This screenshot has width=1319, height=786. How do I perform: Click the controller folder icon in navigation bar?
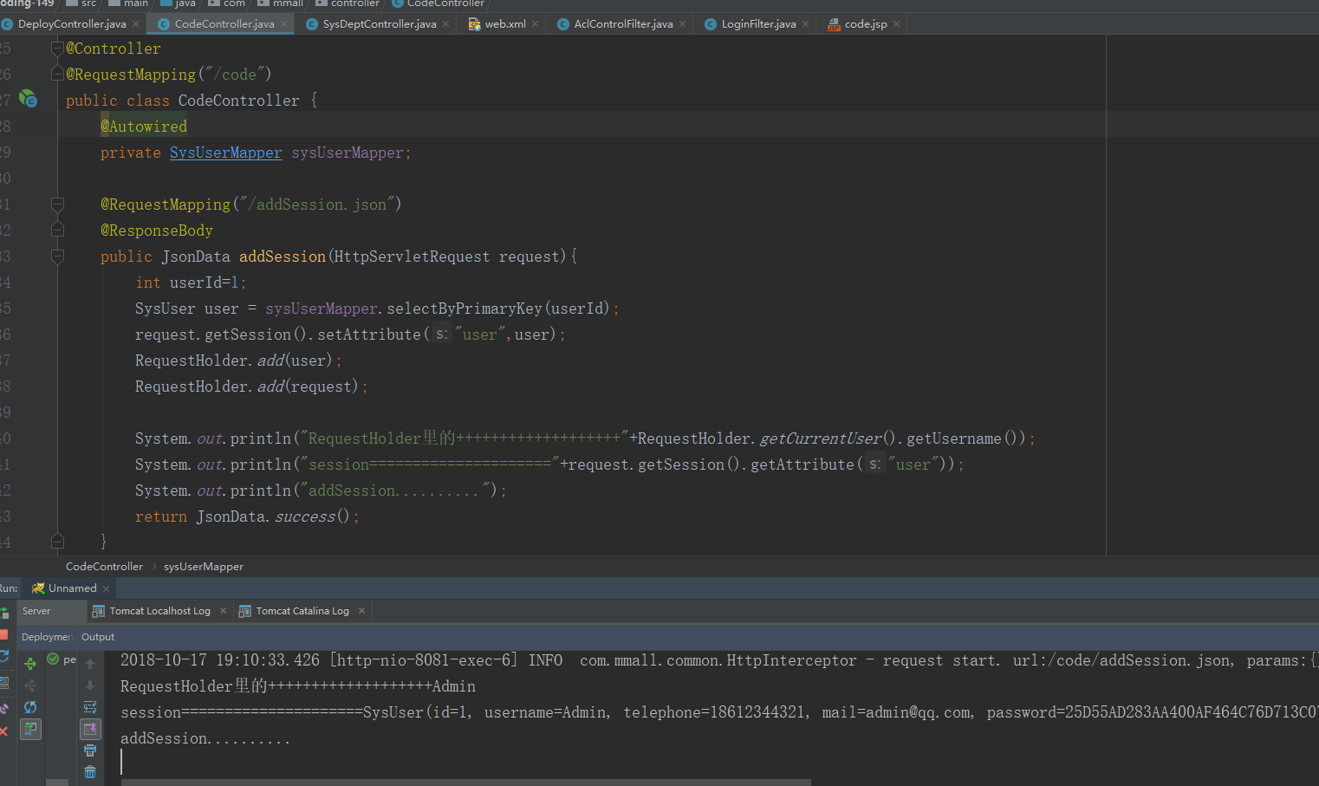(x=322, y=3)
